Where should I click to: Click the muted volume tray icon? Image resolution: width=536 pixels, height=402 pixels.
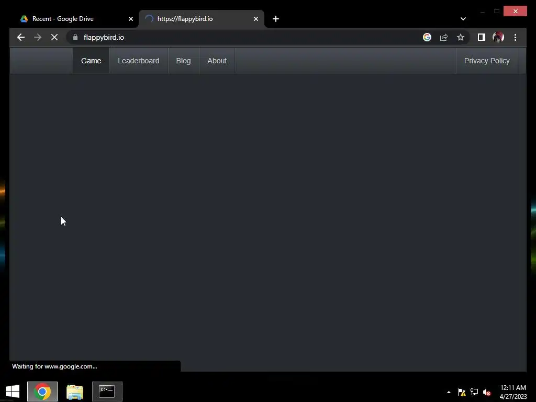487,392
